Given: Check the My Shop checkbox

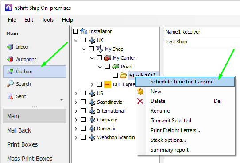Looking at the screenshot, I should [91, 49].
